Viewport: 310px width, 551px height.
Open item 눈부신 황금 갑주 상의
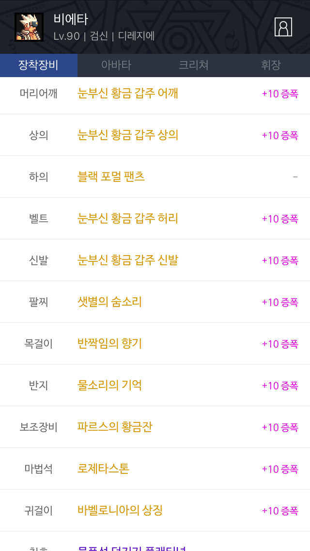pyautogui.click(x=128, y=135)
